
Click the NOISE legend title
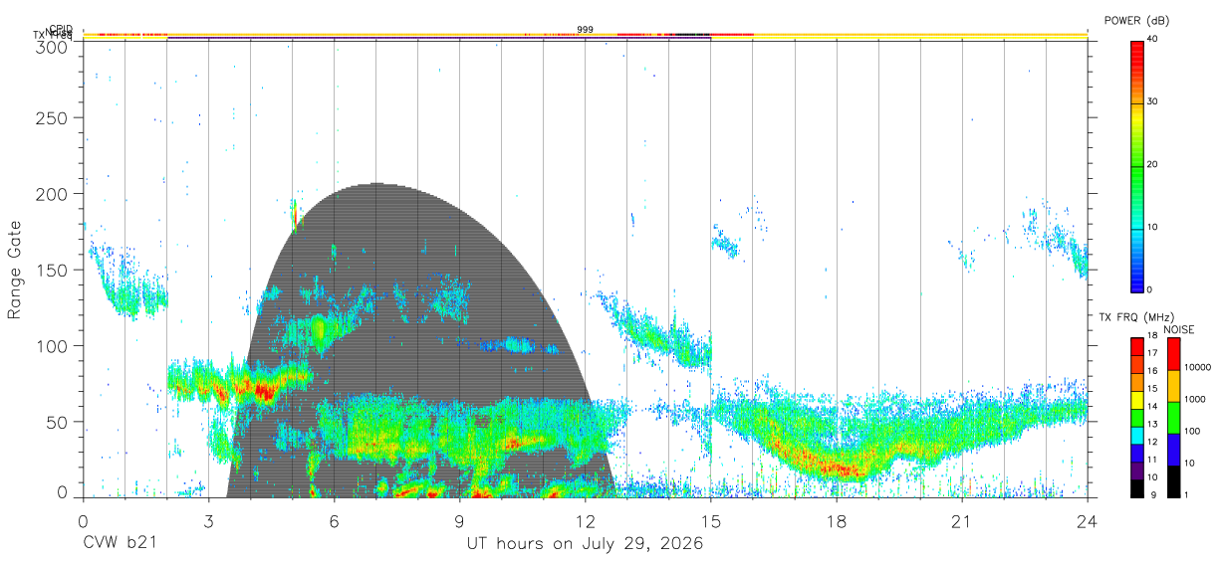click(x=1180, y=330)
